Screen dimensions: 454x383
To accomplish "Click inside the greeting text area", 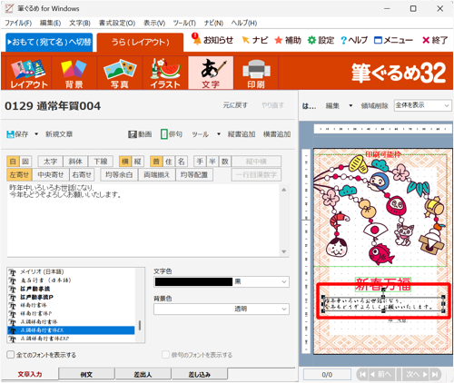I will tap(143, 221).
